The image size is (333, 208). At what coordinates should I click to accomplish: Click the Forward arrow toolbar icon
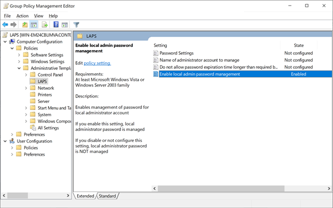pos(13,25)
